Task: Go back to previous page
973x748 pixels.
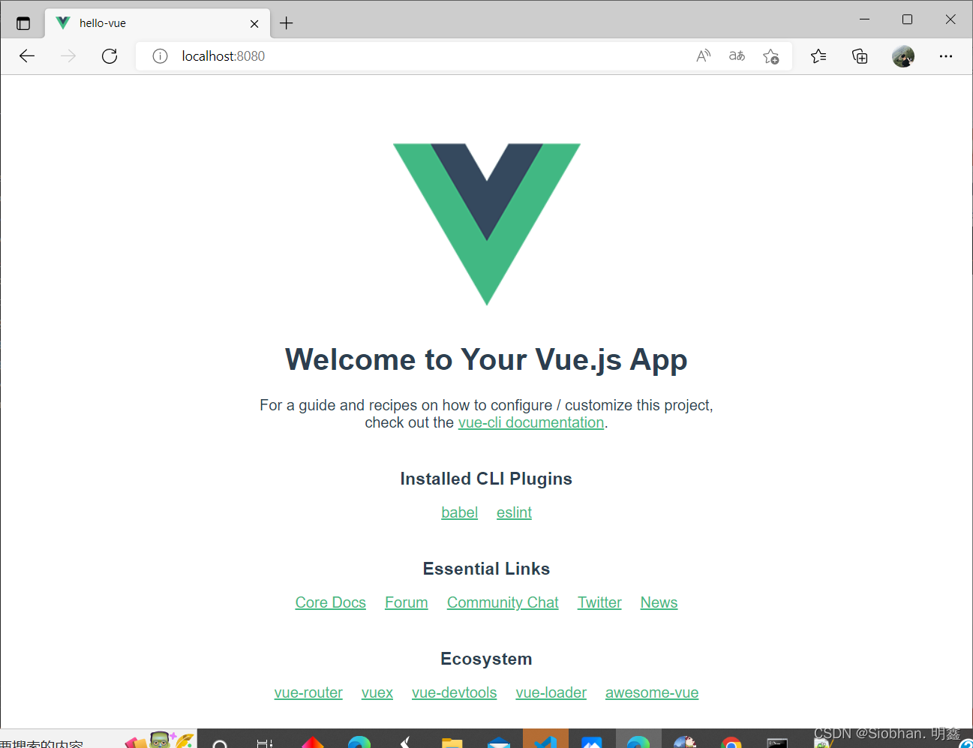Action: pos(27,56)
